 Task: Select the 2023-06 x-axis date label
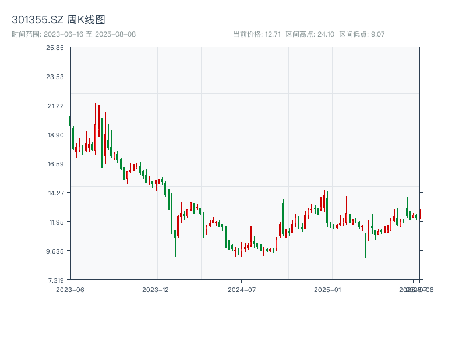[x=70, y=289]
